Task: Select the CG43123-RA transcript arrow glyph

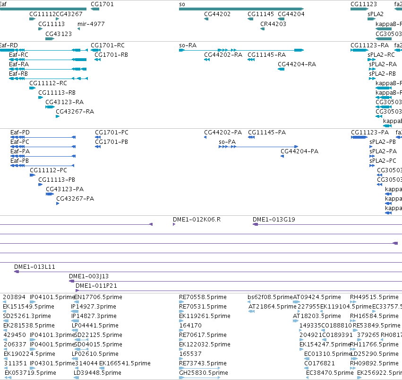Action: pos(50,107)
